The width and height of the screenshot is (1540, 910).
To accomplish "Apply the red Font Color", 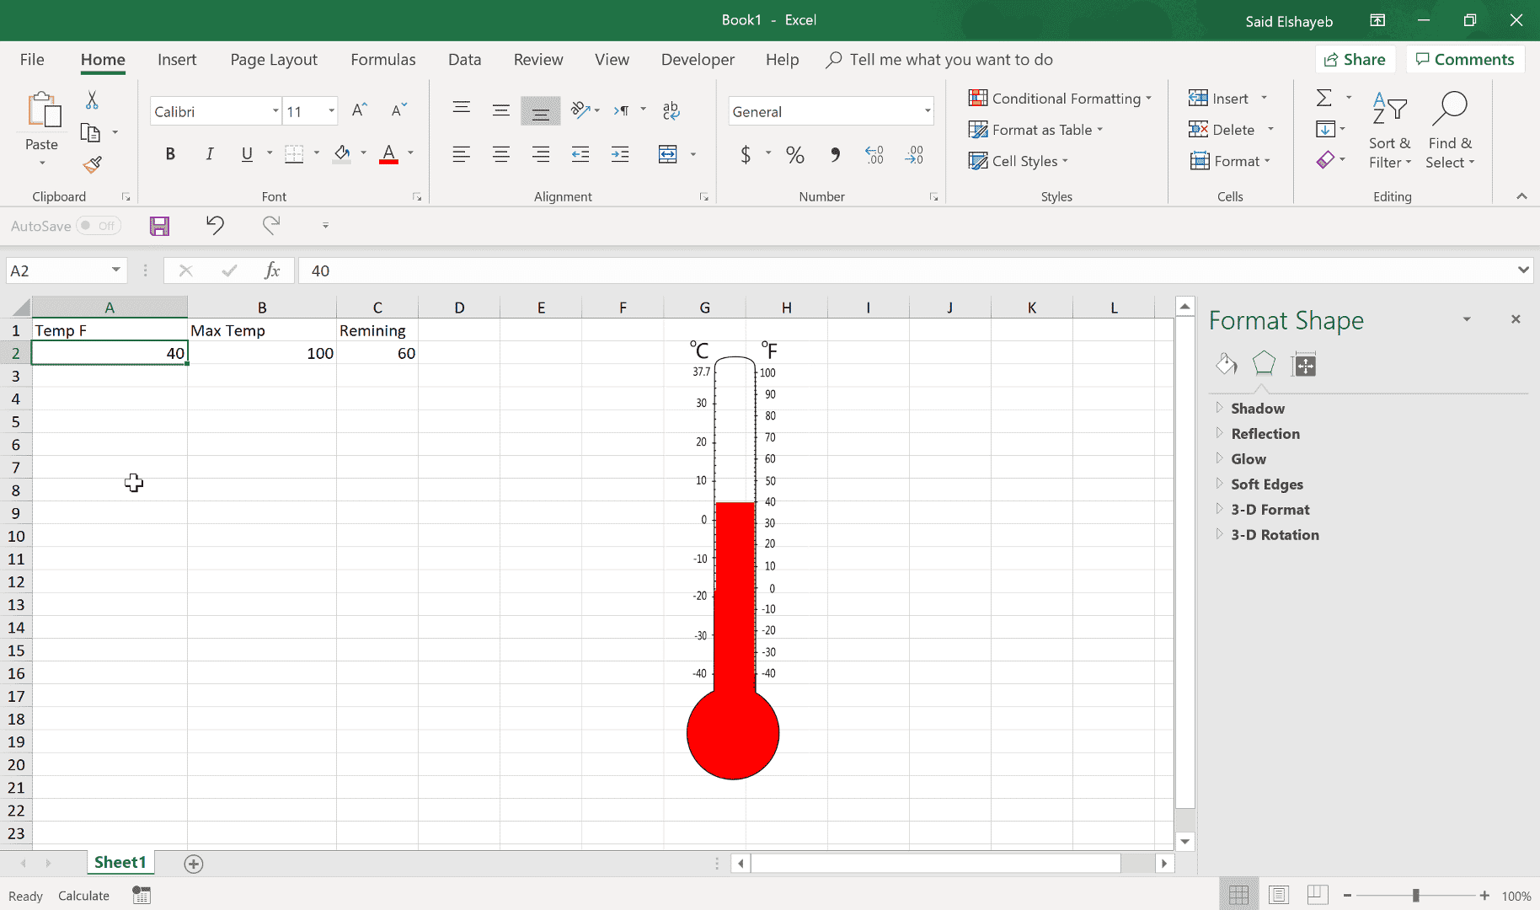I will [x=388, y=153].
